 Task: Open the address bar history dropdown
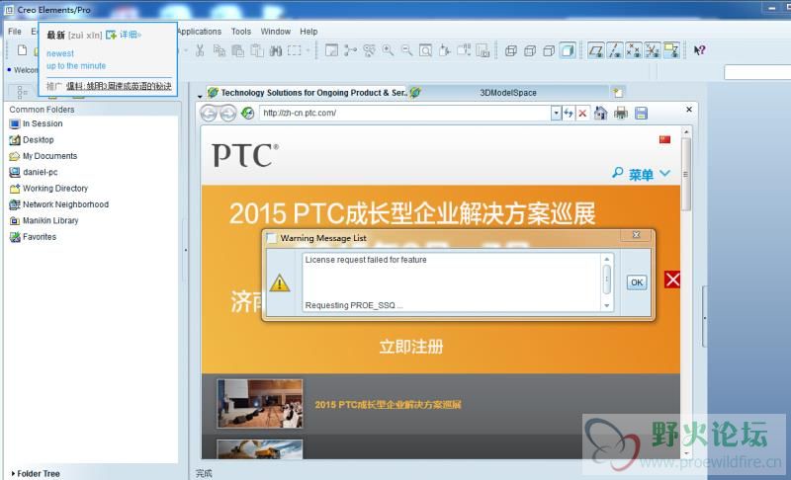(x=556, y=113)
